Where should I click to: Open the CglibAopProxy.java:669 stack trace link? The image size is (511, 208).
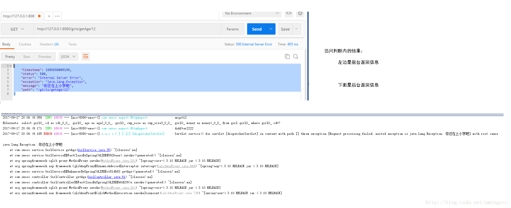(x=176, y=166)
